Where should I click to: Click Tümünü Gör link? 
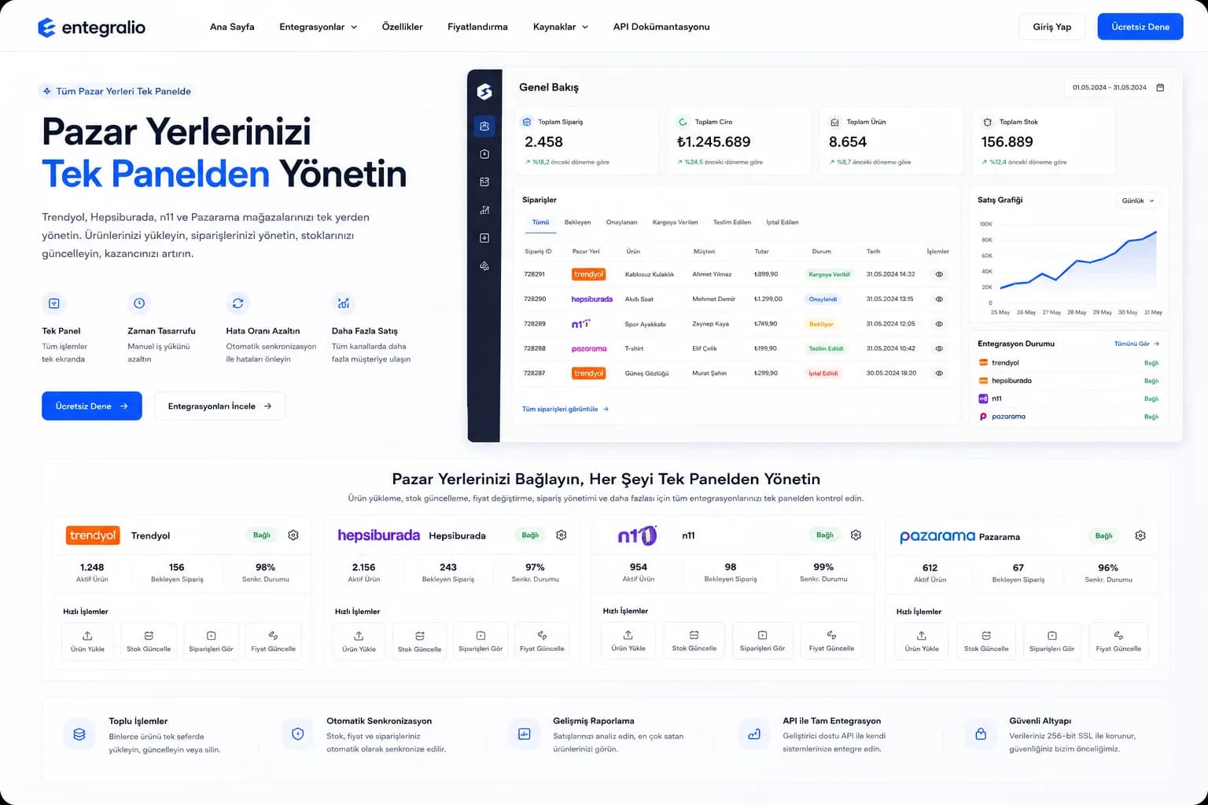point(1136,344)
